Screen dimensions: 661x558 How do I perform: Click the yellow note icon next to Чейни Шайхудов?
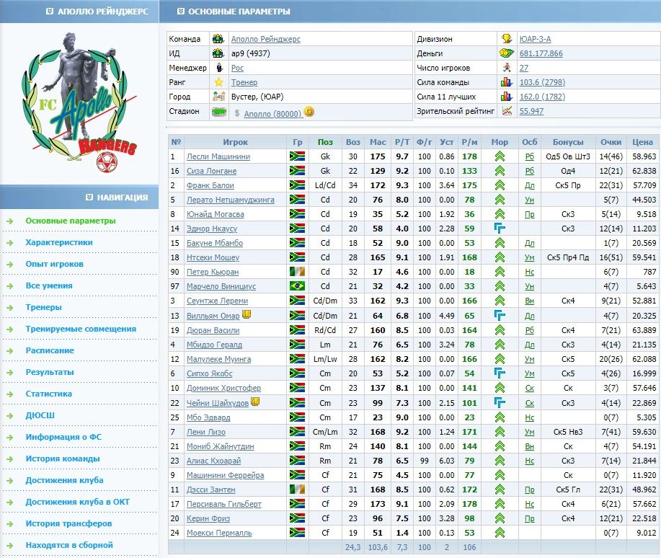pos(254,402)
